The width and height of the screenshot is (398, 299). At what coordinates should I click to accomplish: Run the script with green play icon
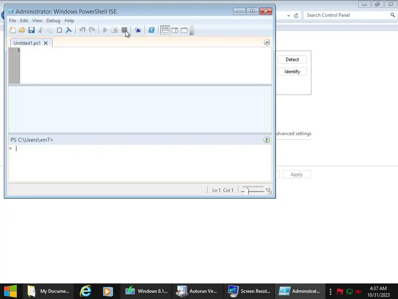click(105, 30)
